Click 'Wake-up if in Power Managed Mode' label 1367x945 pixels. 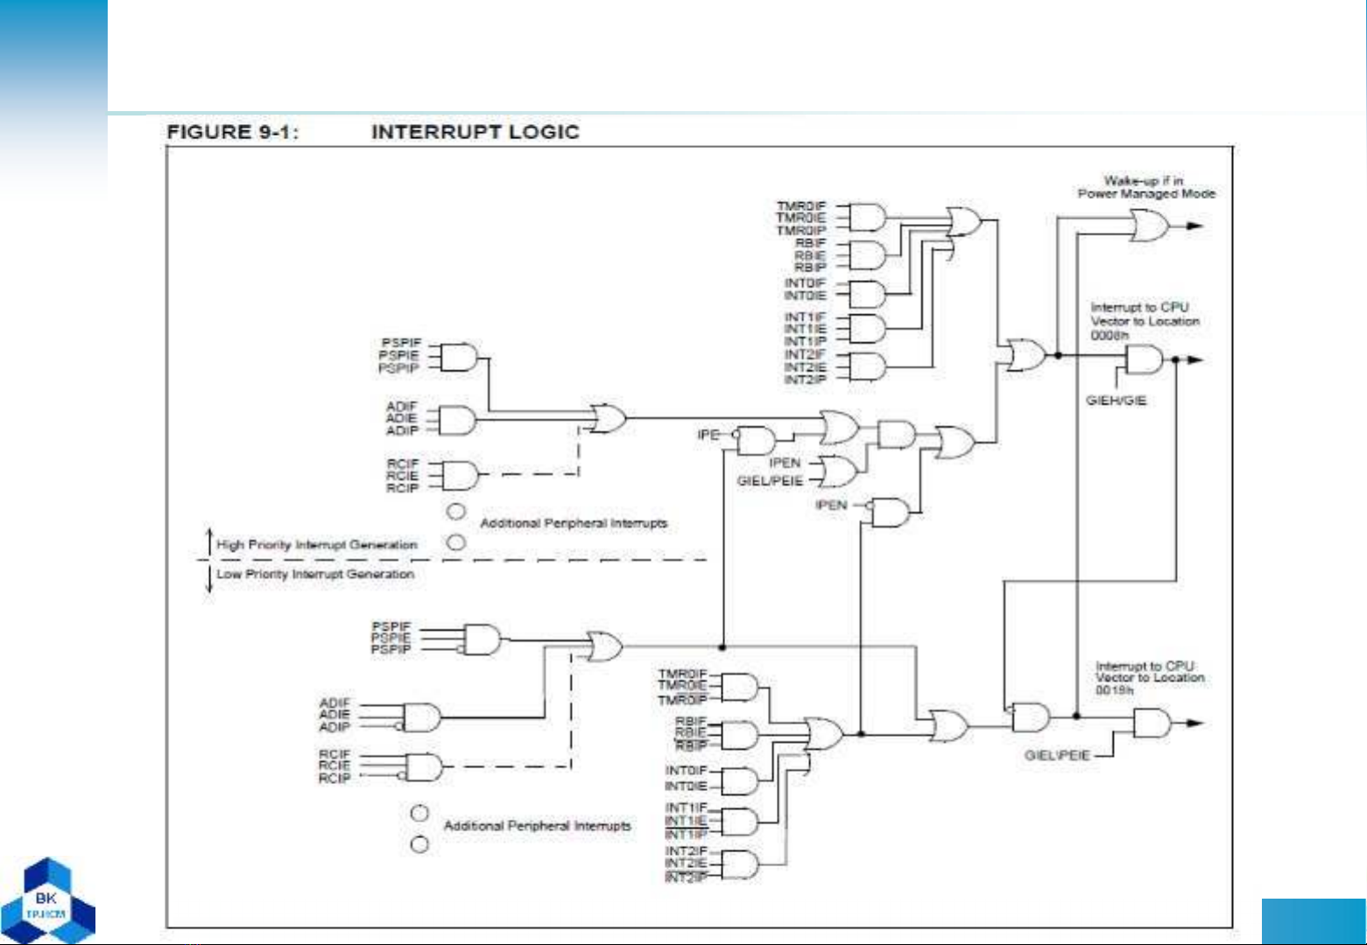click(x=1145, y=187)
